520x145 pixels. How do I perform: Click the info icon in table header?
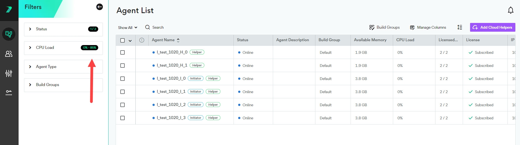142,40
